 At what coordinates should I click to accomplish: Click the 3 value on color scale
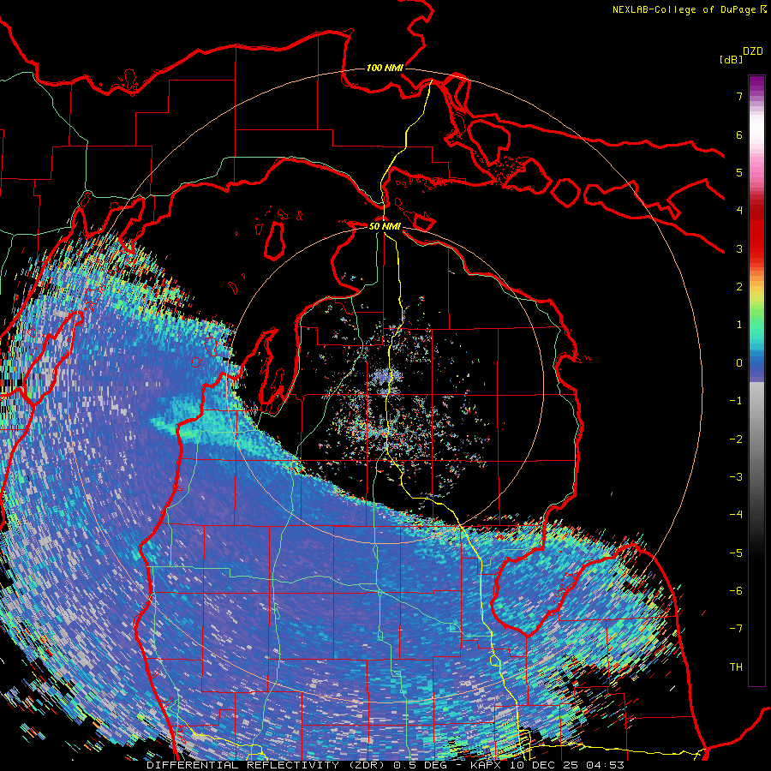739,248
